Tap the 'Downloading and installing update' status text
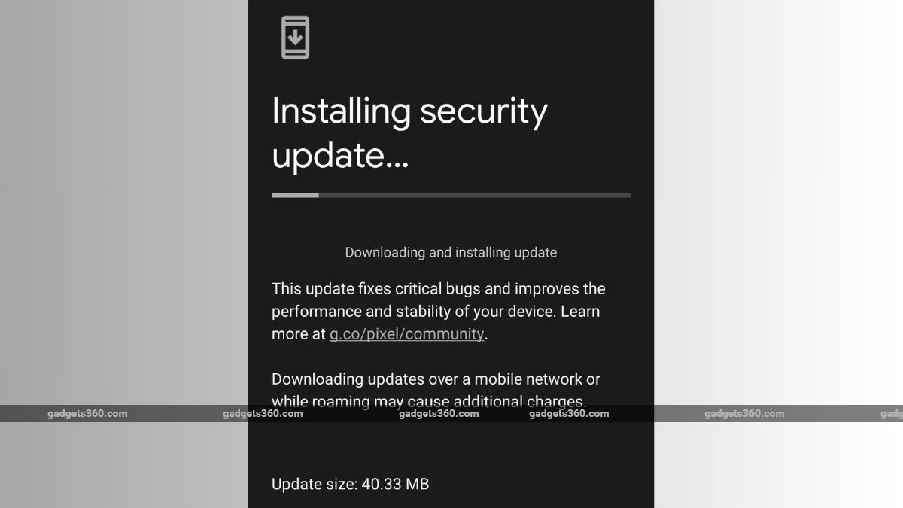 [451, 252]
